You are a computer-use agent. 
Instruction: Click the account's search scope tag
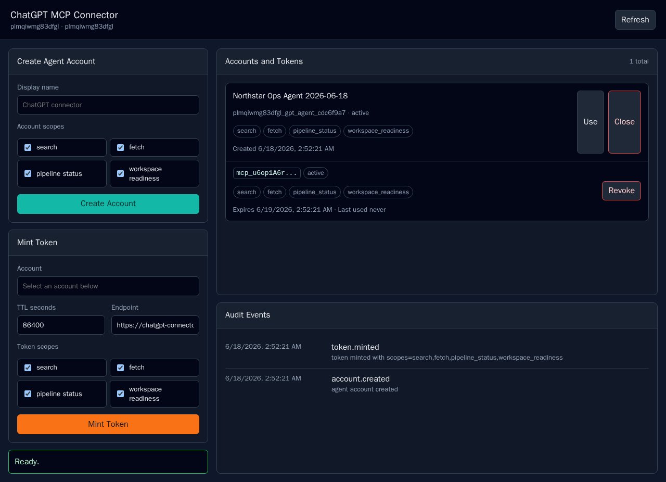(x=247, y=131)
